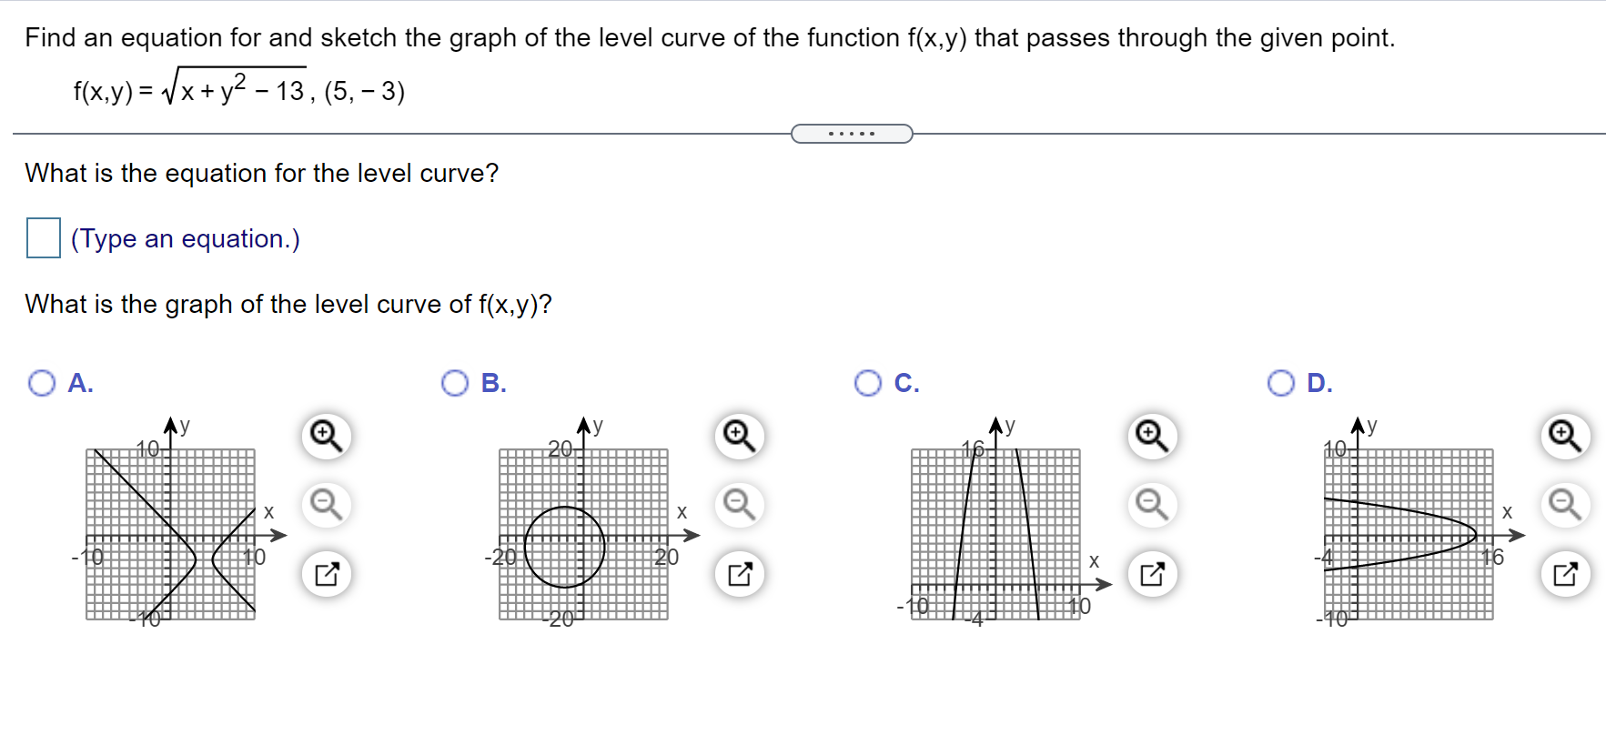Click the equation answer box to type
The width and height of the screenshot is (1606, 745).
(42, 238)
